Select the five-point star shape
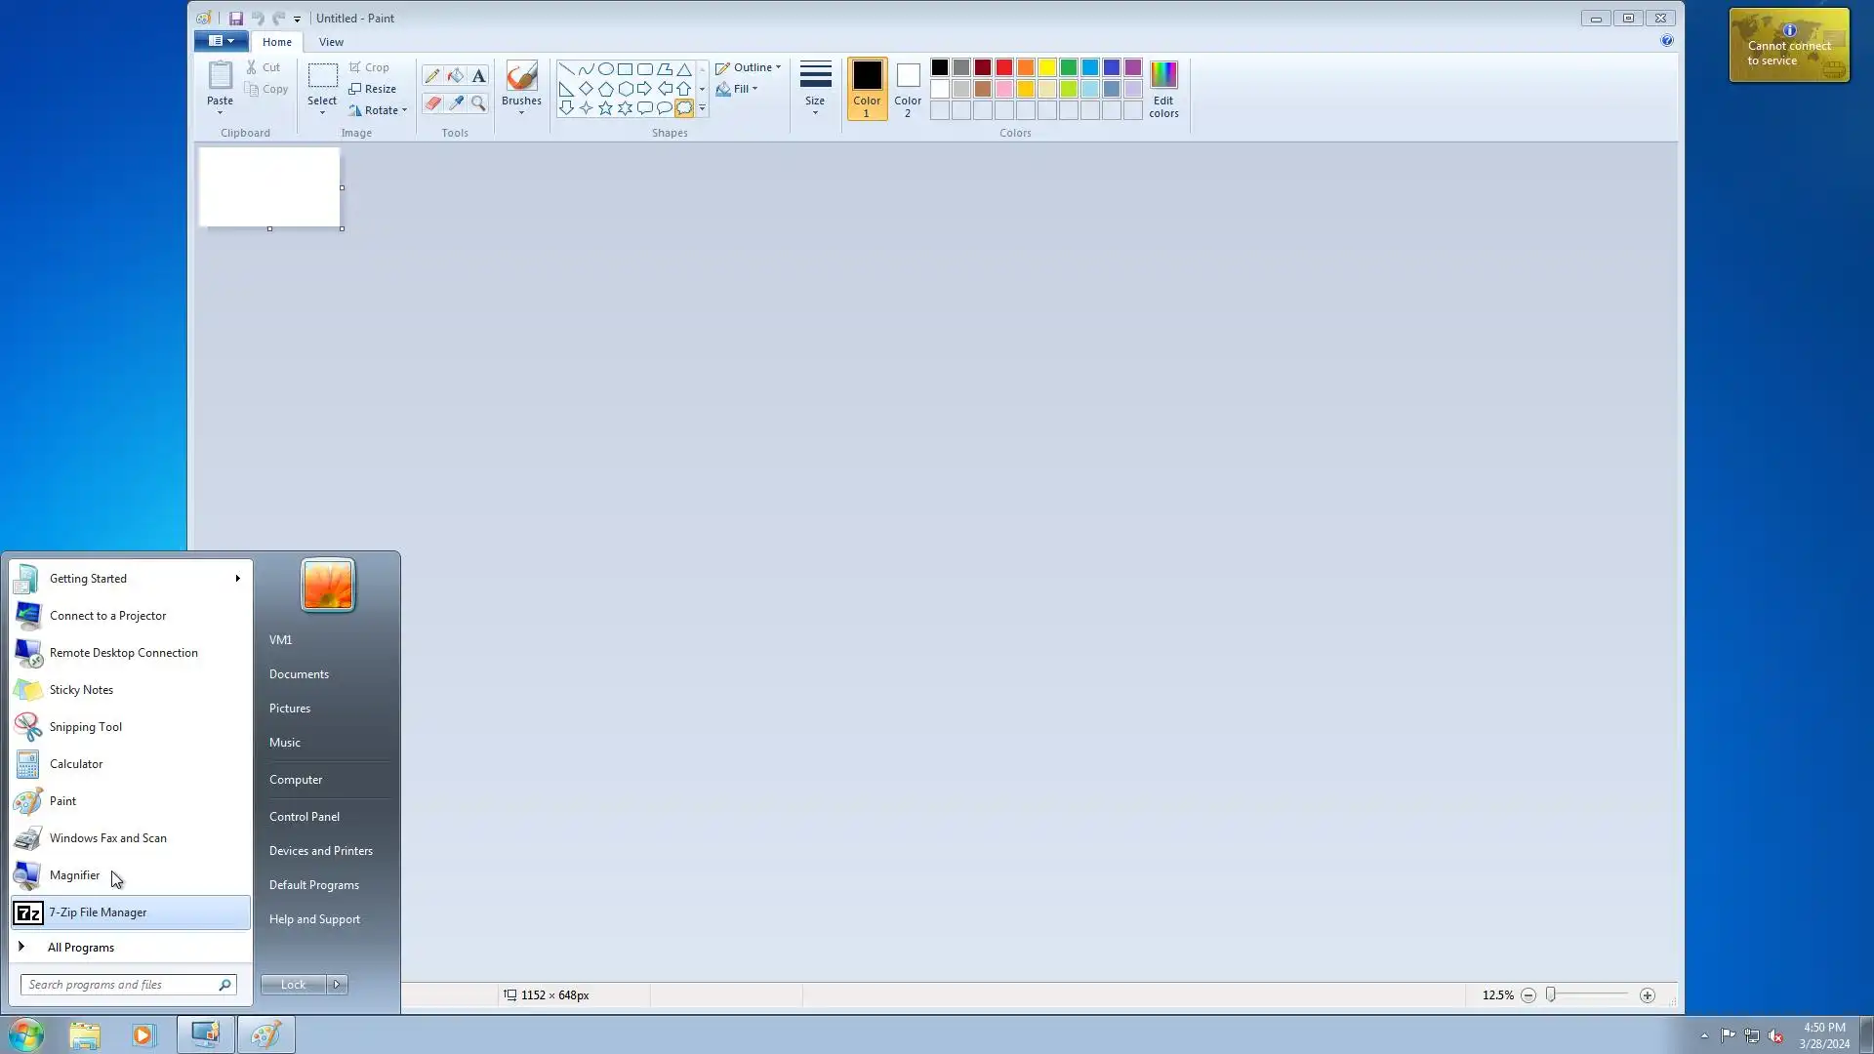 click(605, 108)
